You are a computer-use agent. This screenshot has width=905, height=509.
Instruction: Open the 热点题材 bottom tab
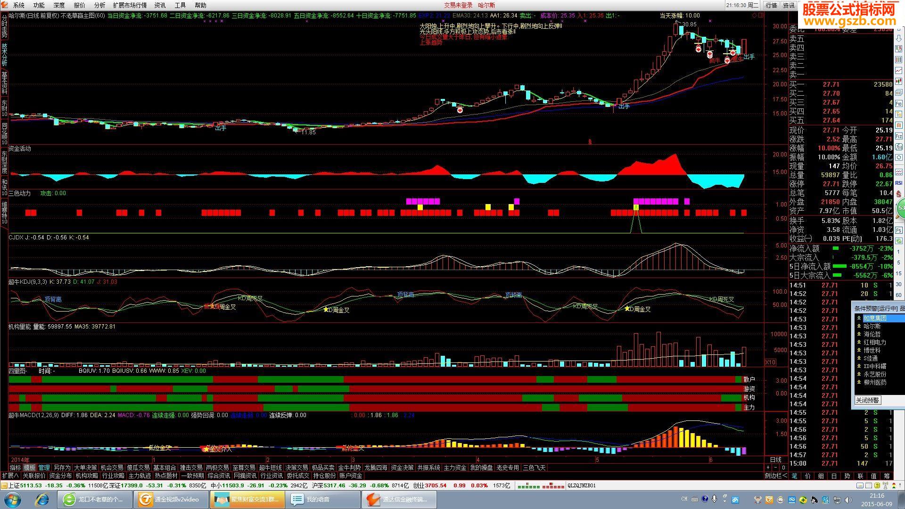click(166, 476)
